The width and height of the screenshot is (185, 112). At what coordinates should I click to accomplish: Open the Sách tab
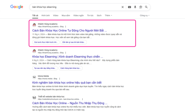pos(99,15)
